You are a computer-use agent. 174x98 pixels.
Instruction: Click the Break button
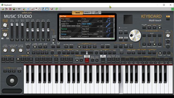(56, 60)
